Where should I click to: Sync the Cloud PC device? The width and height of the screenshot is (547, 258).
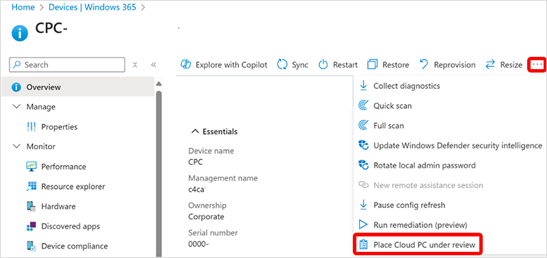(293, 64)
